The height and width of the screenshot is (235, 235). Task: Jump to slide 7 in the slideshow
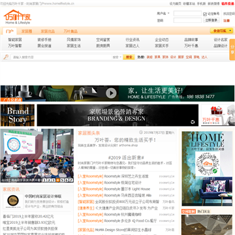(71, 180)
